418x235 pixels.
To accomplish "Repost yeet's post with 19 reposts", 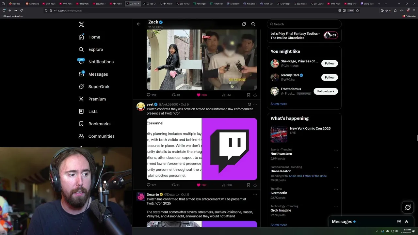I will (176, 185).
